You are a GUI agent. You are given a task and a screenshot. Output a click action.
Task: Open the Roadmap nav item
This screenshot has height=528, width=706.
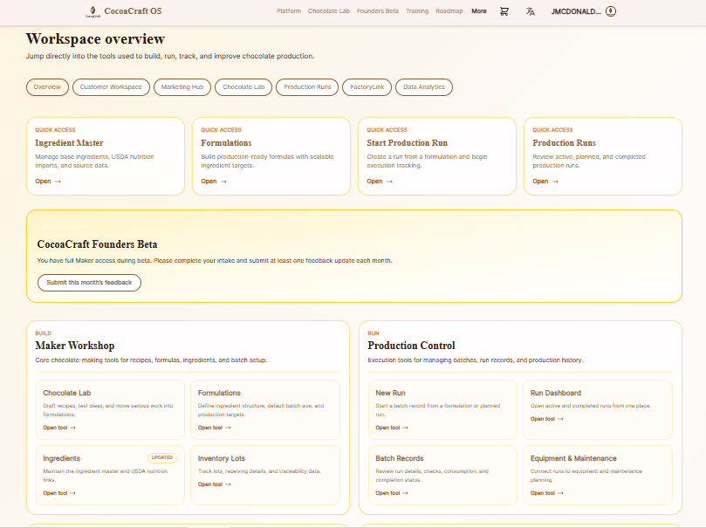[449, 11]
